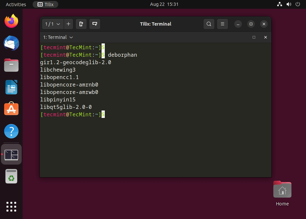Open the Tilix app menu in top bar

[x=46, y=4]
